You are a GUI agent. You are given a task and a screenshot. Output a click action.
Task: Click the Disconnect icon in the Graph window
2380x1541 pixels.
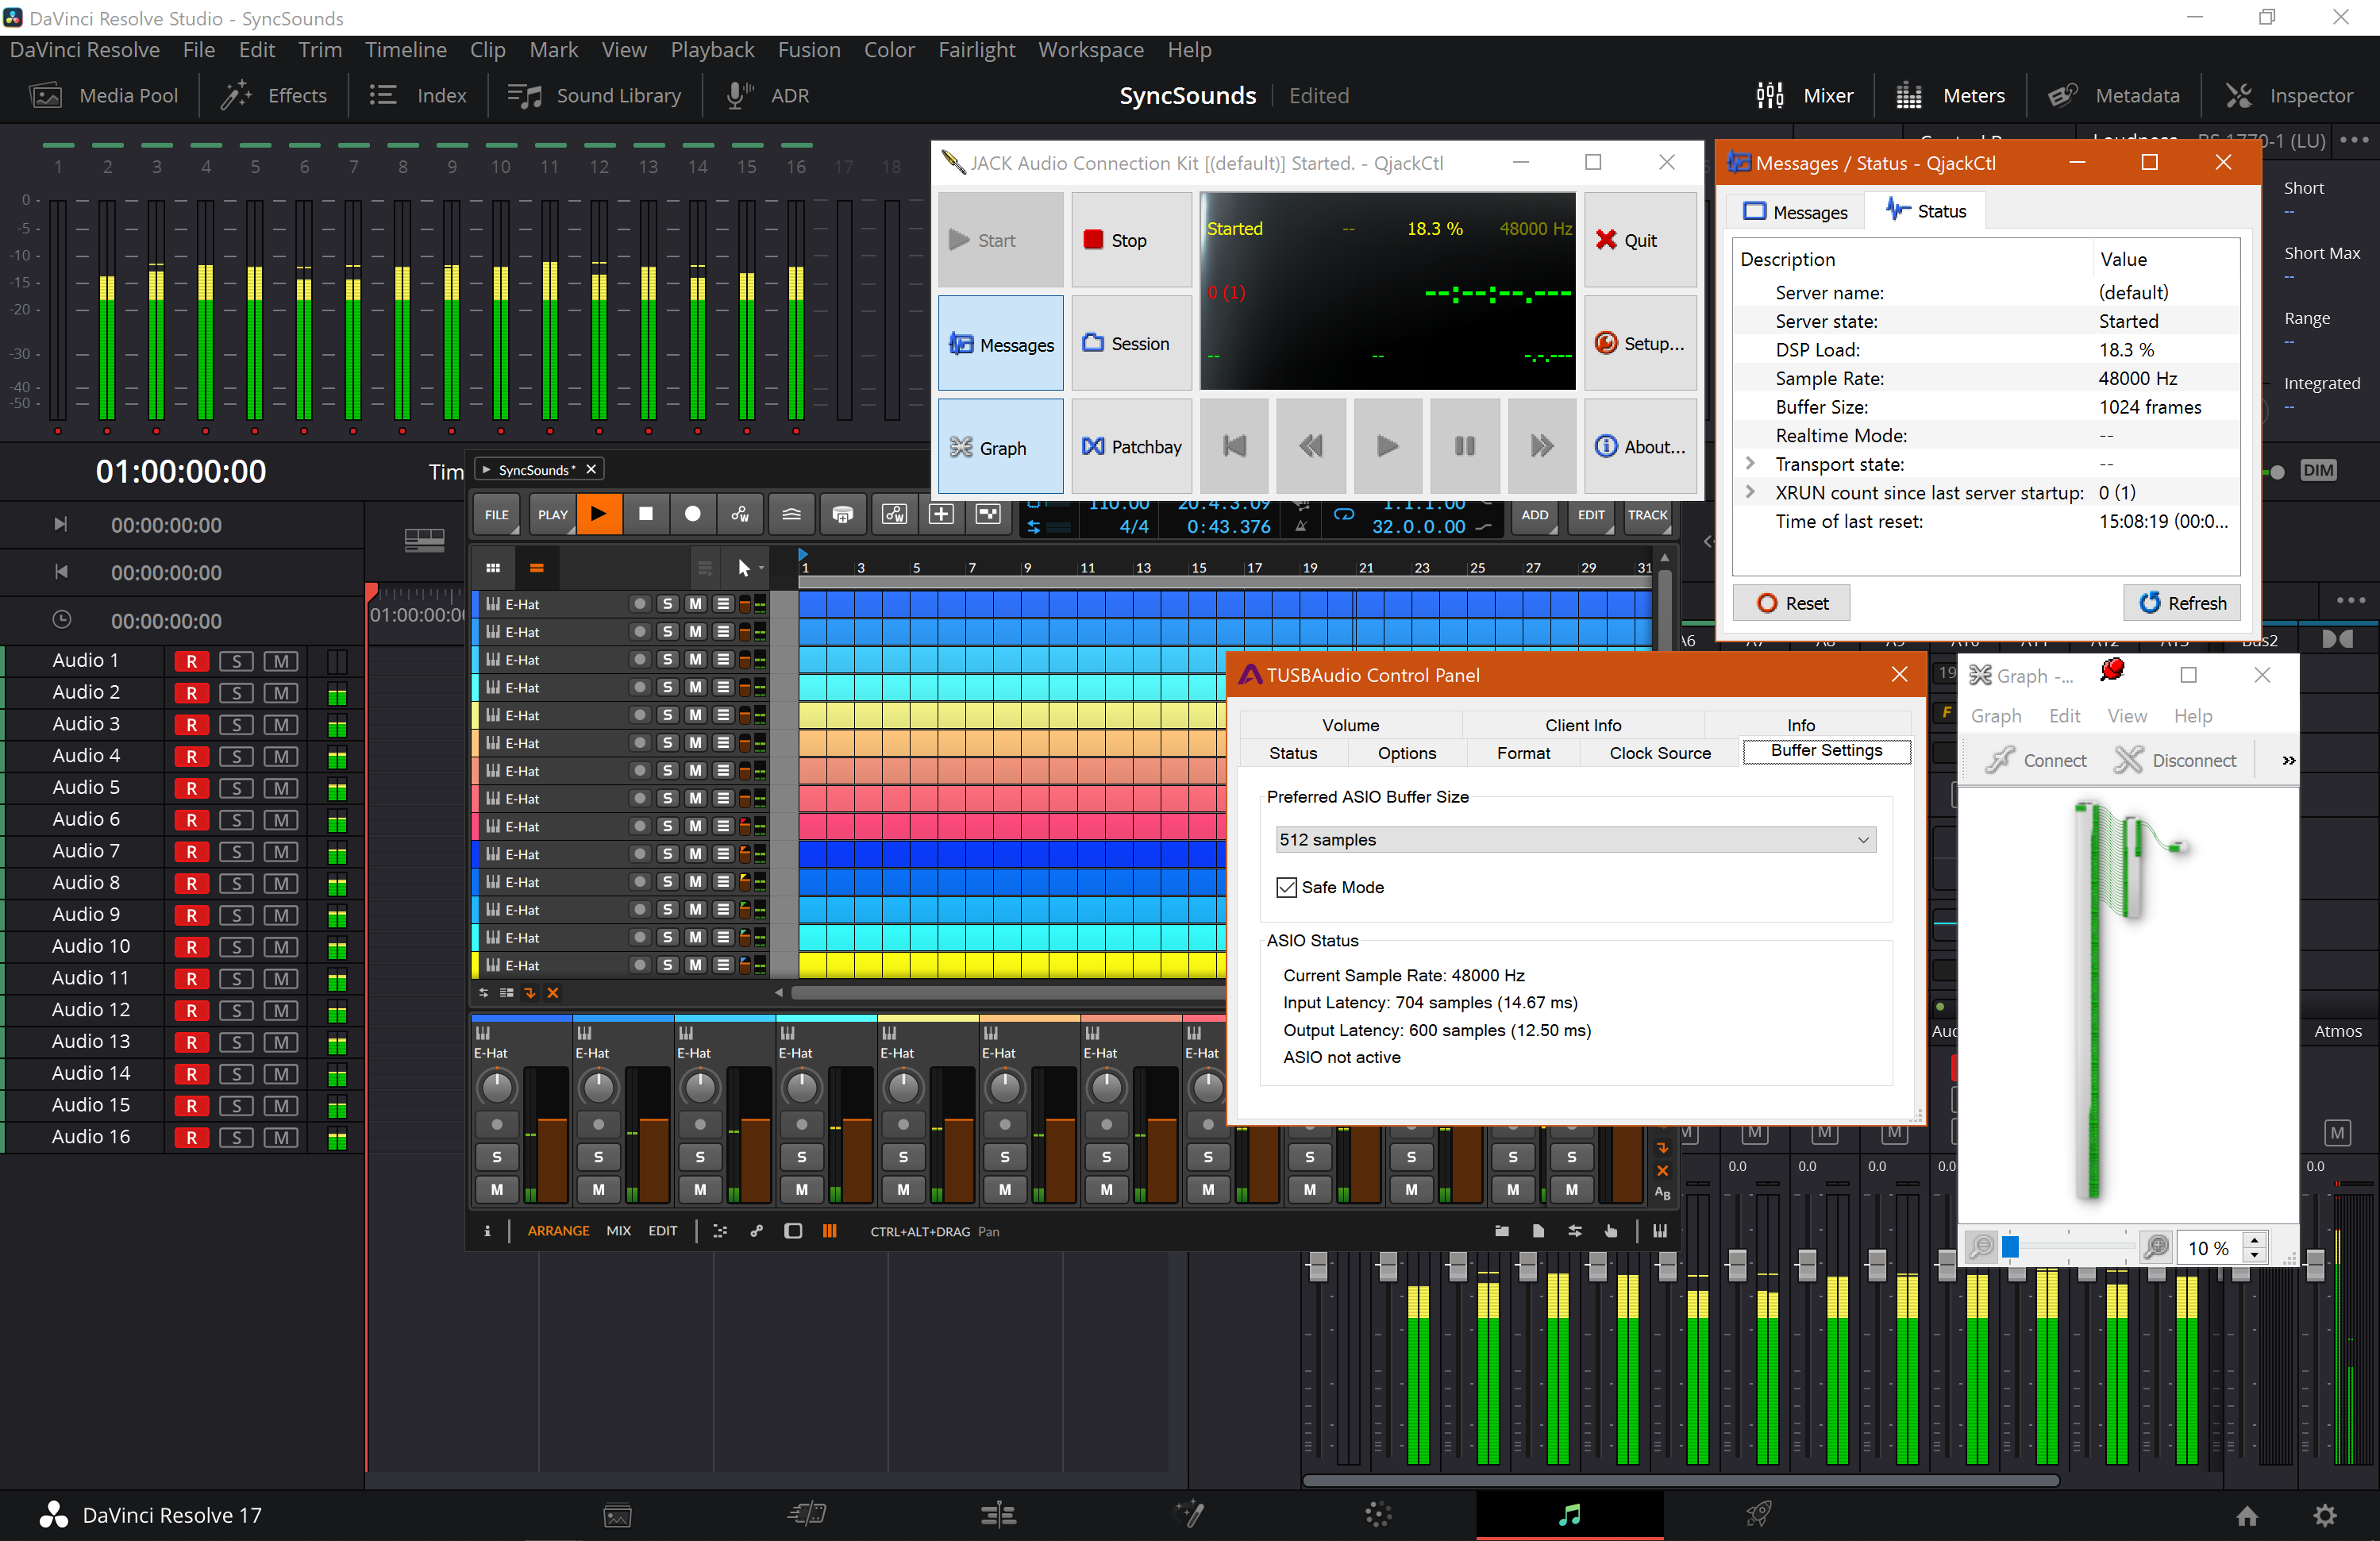coord(2175,760)
